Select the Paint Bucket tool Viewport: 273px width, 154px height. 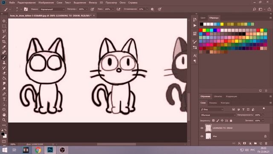click(4, 78)
